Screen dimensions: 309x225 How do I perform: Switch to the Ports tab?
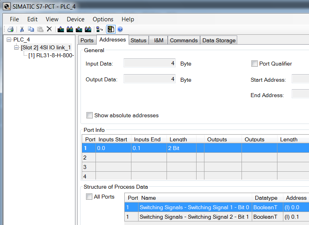[x=87, y=40]
